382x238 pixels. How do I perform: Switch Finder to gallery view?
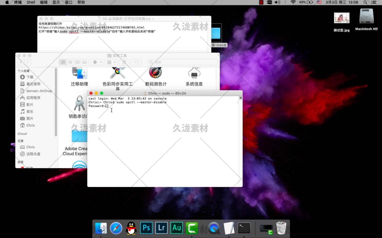[84, 62]
